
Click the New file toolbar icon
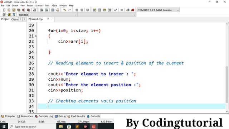pyautogui.click(x=4, y=10)
